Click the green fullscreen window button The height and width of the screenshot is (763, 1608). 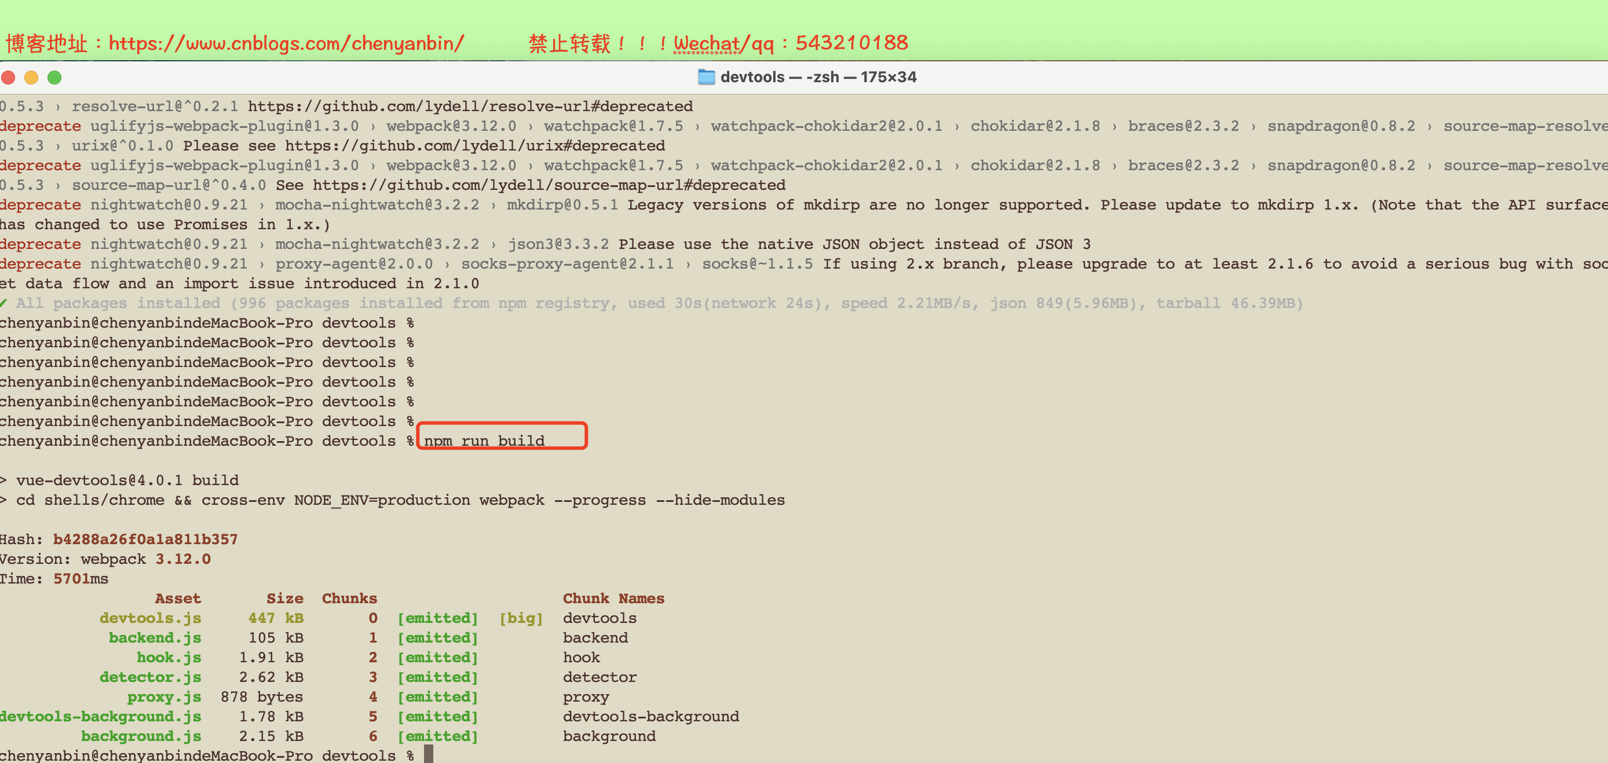(54, 78)
